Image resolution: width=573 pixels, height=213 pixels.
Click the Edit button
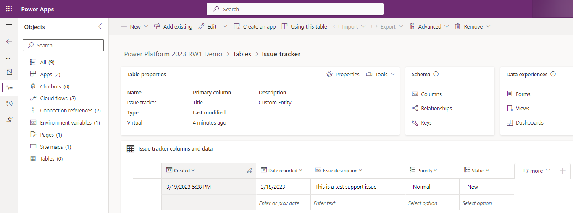point(207,26)
